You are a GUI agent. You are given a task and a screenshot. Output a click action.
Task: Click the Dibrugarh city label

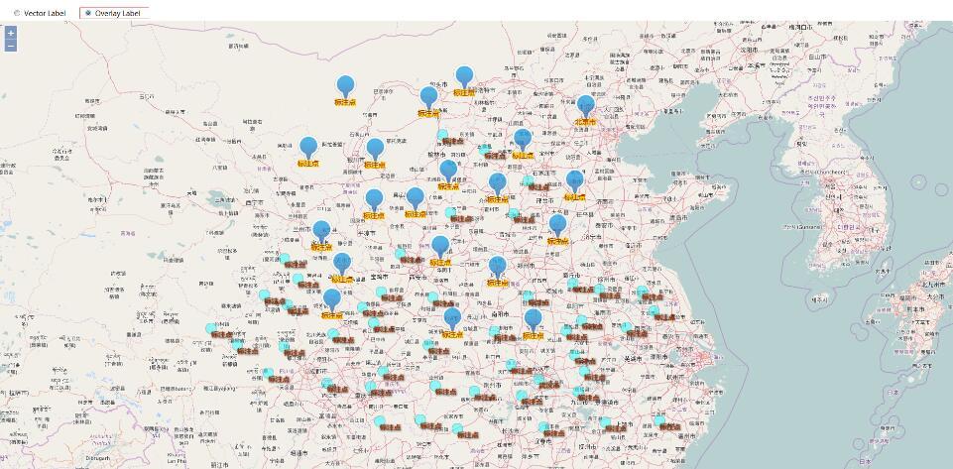pyautogui.click(x=97, y=458)
